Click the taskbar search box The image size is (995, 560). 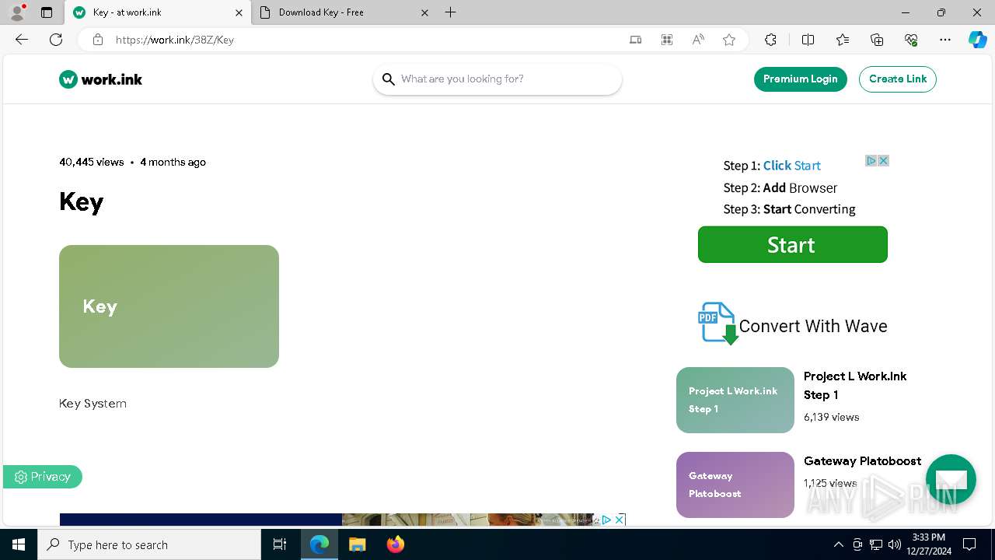(x=149, y=544)
